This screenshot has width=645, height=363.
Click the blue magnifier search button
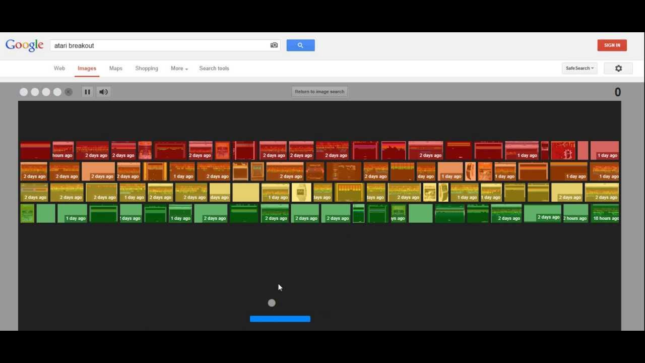pyautogui.click(x=301, y=45)
